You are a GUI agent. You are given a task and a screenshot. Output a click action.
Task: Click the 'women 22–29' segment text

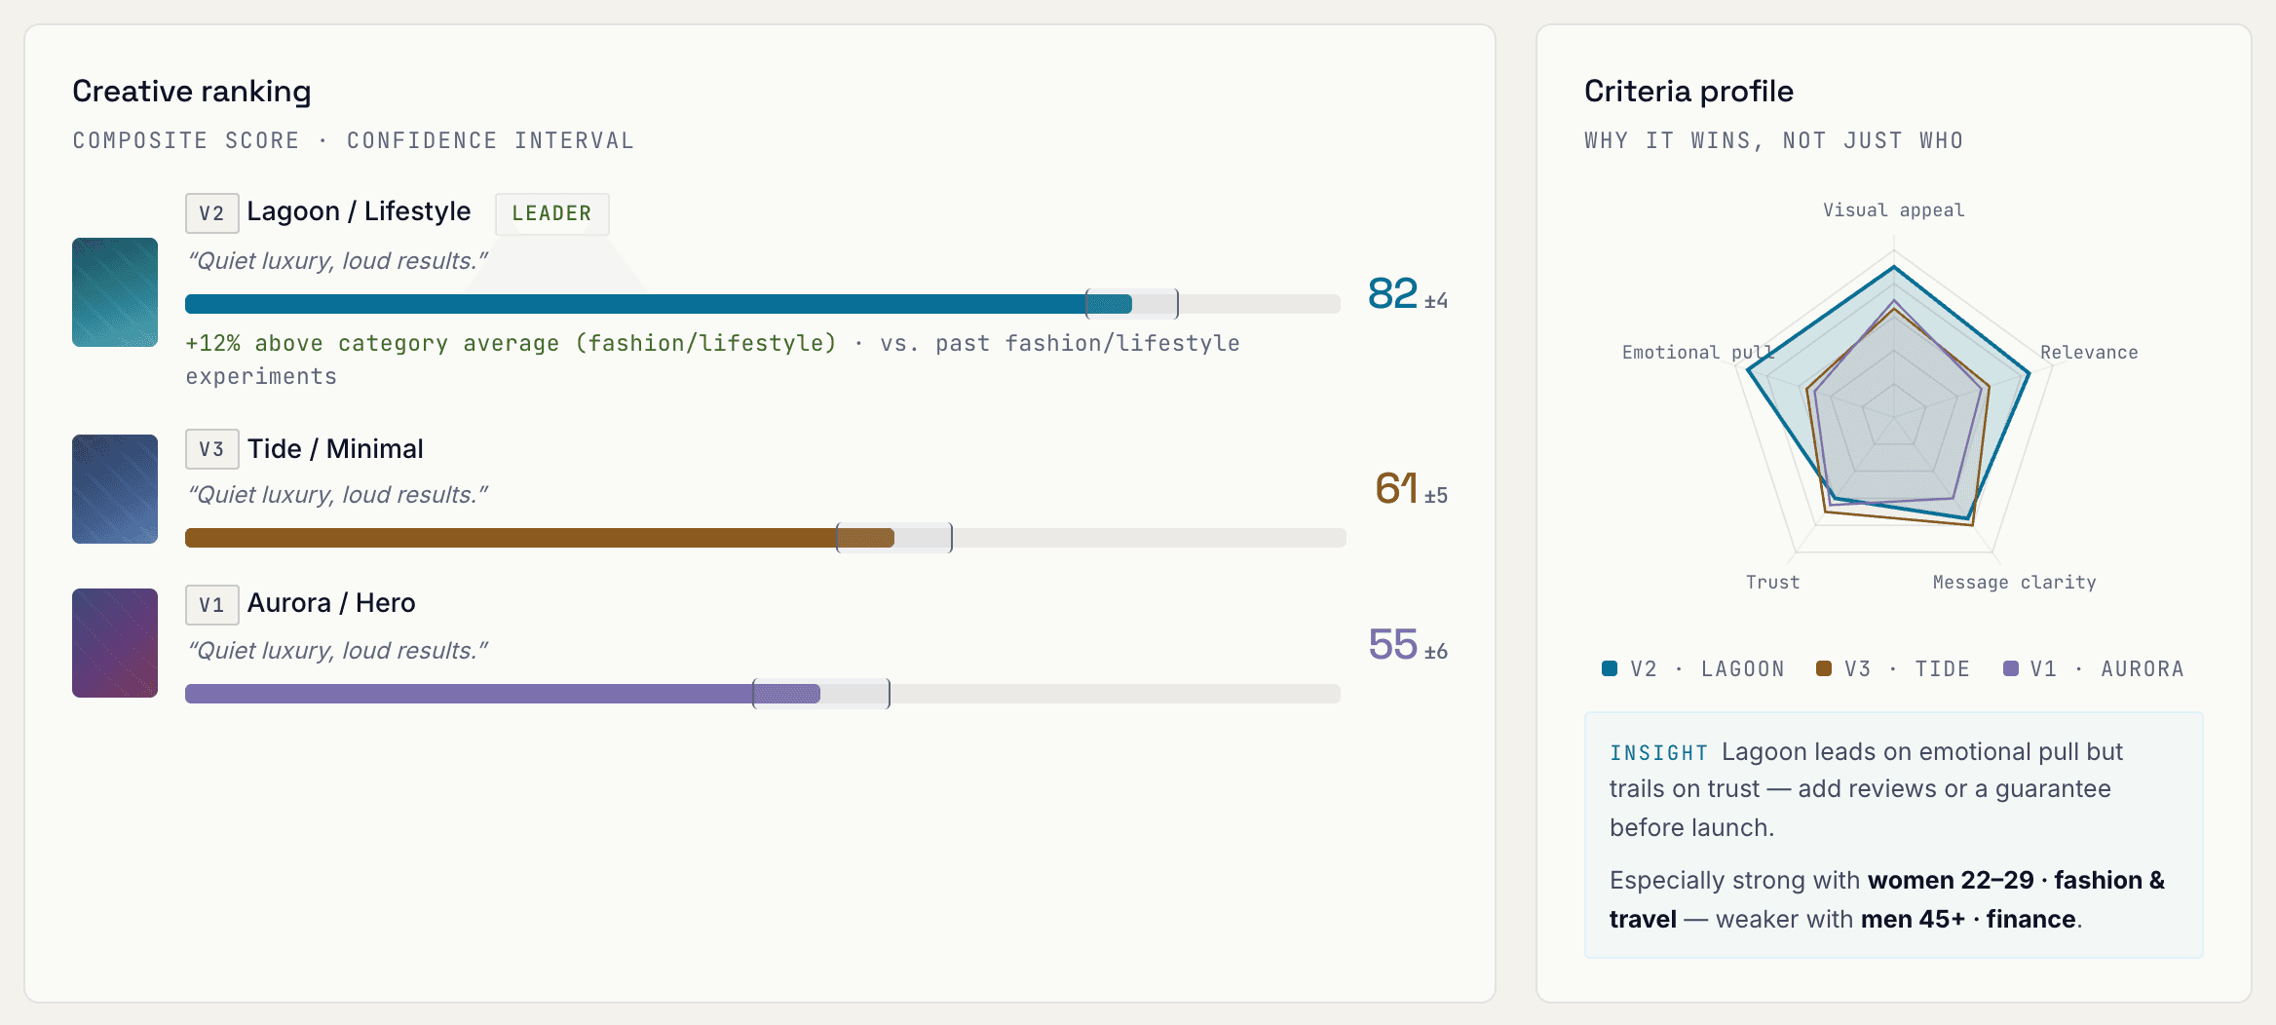coord(1951,880)
